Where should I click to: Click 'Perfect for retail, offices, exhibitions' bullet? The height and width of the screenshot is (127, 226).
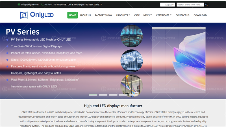click(x=47, y=53)
